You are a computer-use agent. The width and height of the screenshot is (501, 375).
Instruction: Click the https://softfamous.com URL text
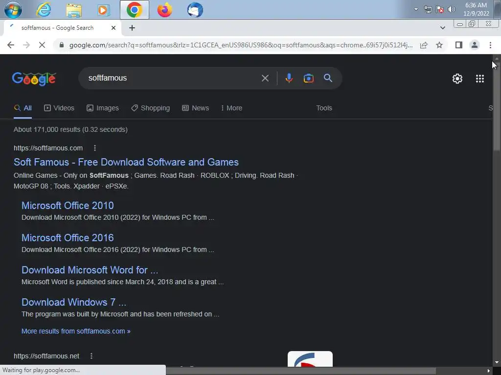click(48, 148)
